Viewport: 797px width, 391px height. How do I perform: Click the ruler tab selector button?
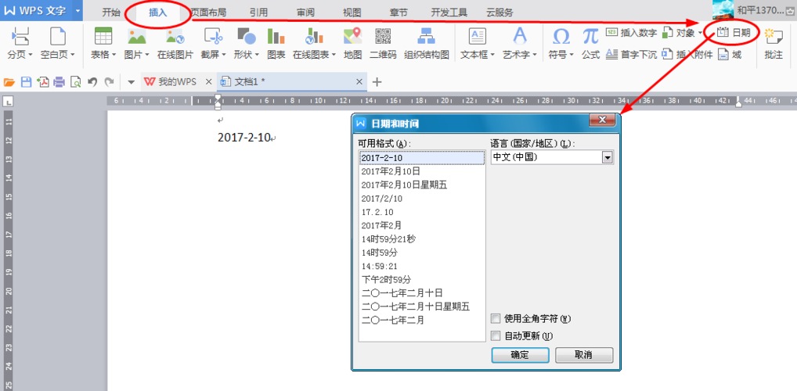pos(9,102)
